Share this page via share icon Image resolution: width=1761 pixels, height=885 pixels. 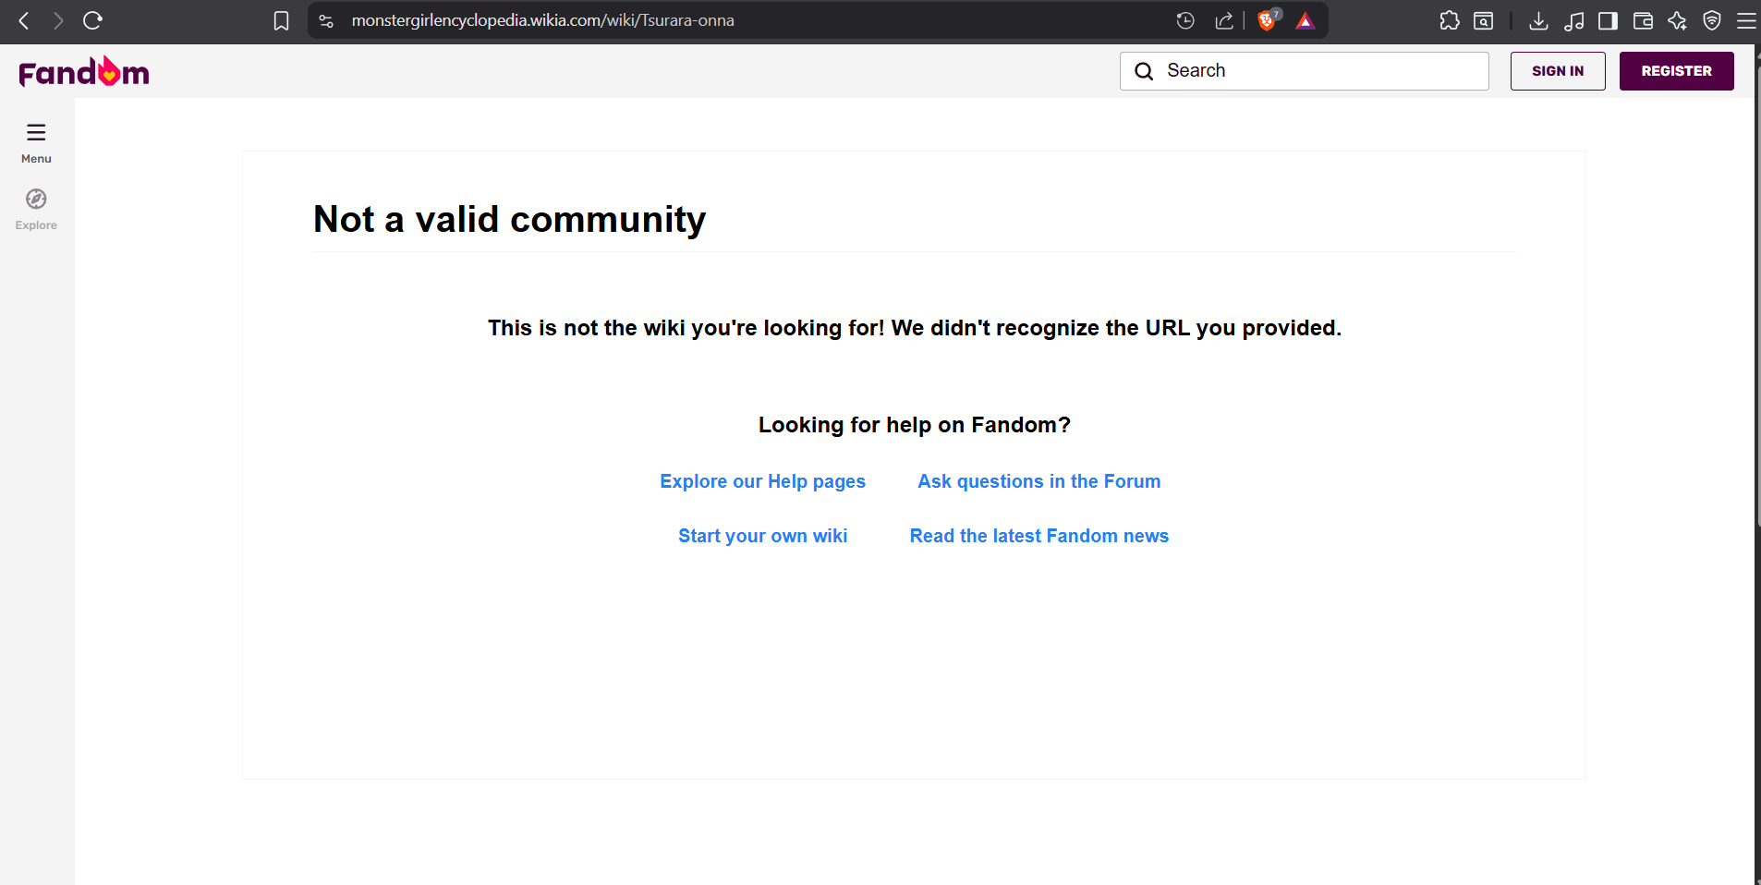click(1224, 20)
